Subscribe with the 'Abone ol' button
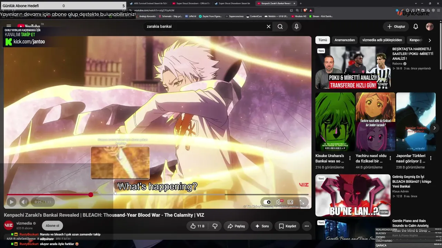This screenshot has height=248, width=442. [52, 226]
